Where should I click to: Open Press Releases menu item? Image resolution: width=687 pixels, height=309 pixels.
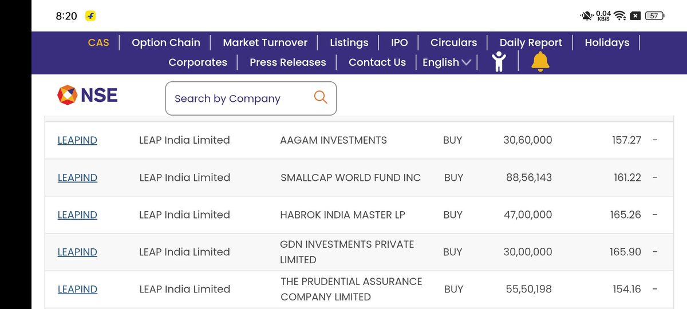[x=288, y=62]
